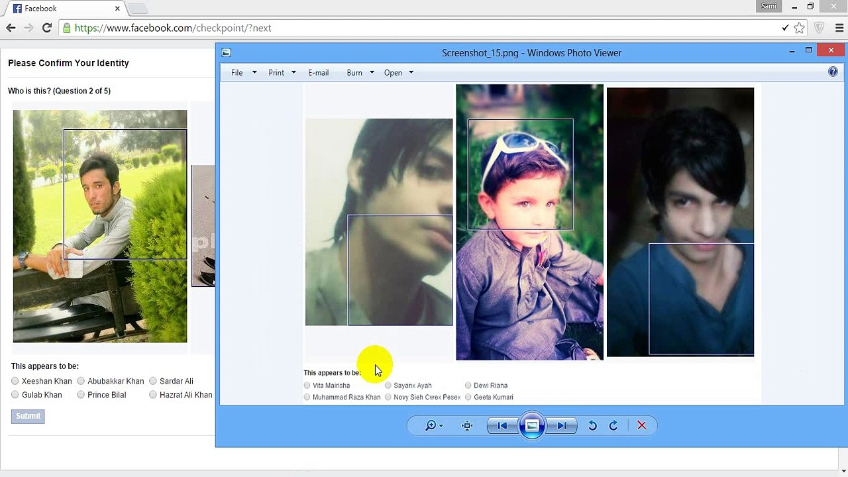
Task: Delete the picture with red X icon
Action: click(641, 425)
